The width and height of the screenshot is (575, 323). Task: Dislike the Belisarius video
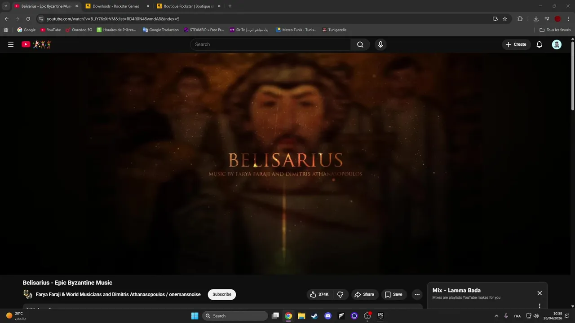coord(340,294)
